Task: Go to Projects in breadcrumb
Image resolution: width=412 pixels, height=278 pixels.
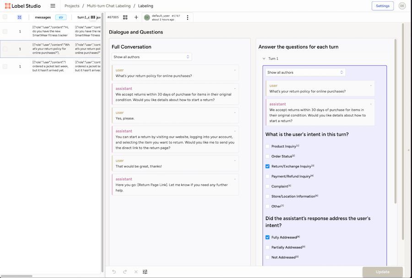Action: coord(72,6)
